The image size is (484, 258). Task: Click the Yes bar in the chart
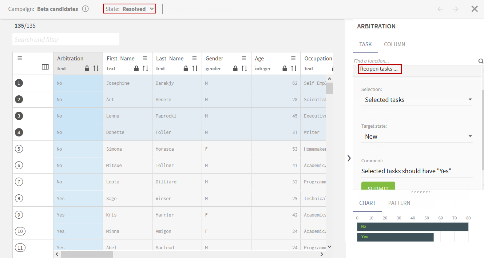pos(395,237)
